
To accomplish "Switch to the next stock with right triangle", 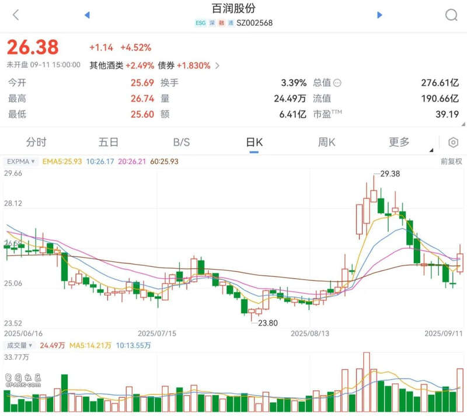I will coord(379,15).
